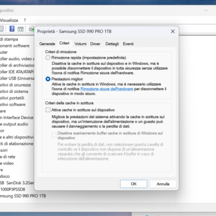This screenshot has width=216, height=216.
Task: Click the 'Criteri di rimozione' group label
Action: (61, 52)
